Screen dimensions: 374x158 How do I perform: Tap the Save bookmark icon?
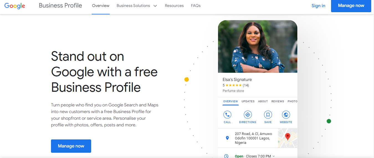pos(268,115)
